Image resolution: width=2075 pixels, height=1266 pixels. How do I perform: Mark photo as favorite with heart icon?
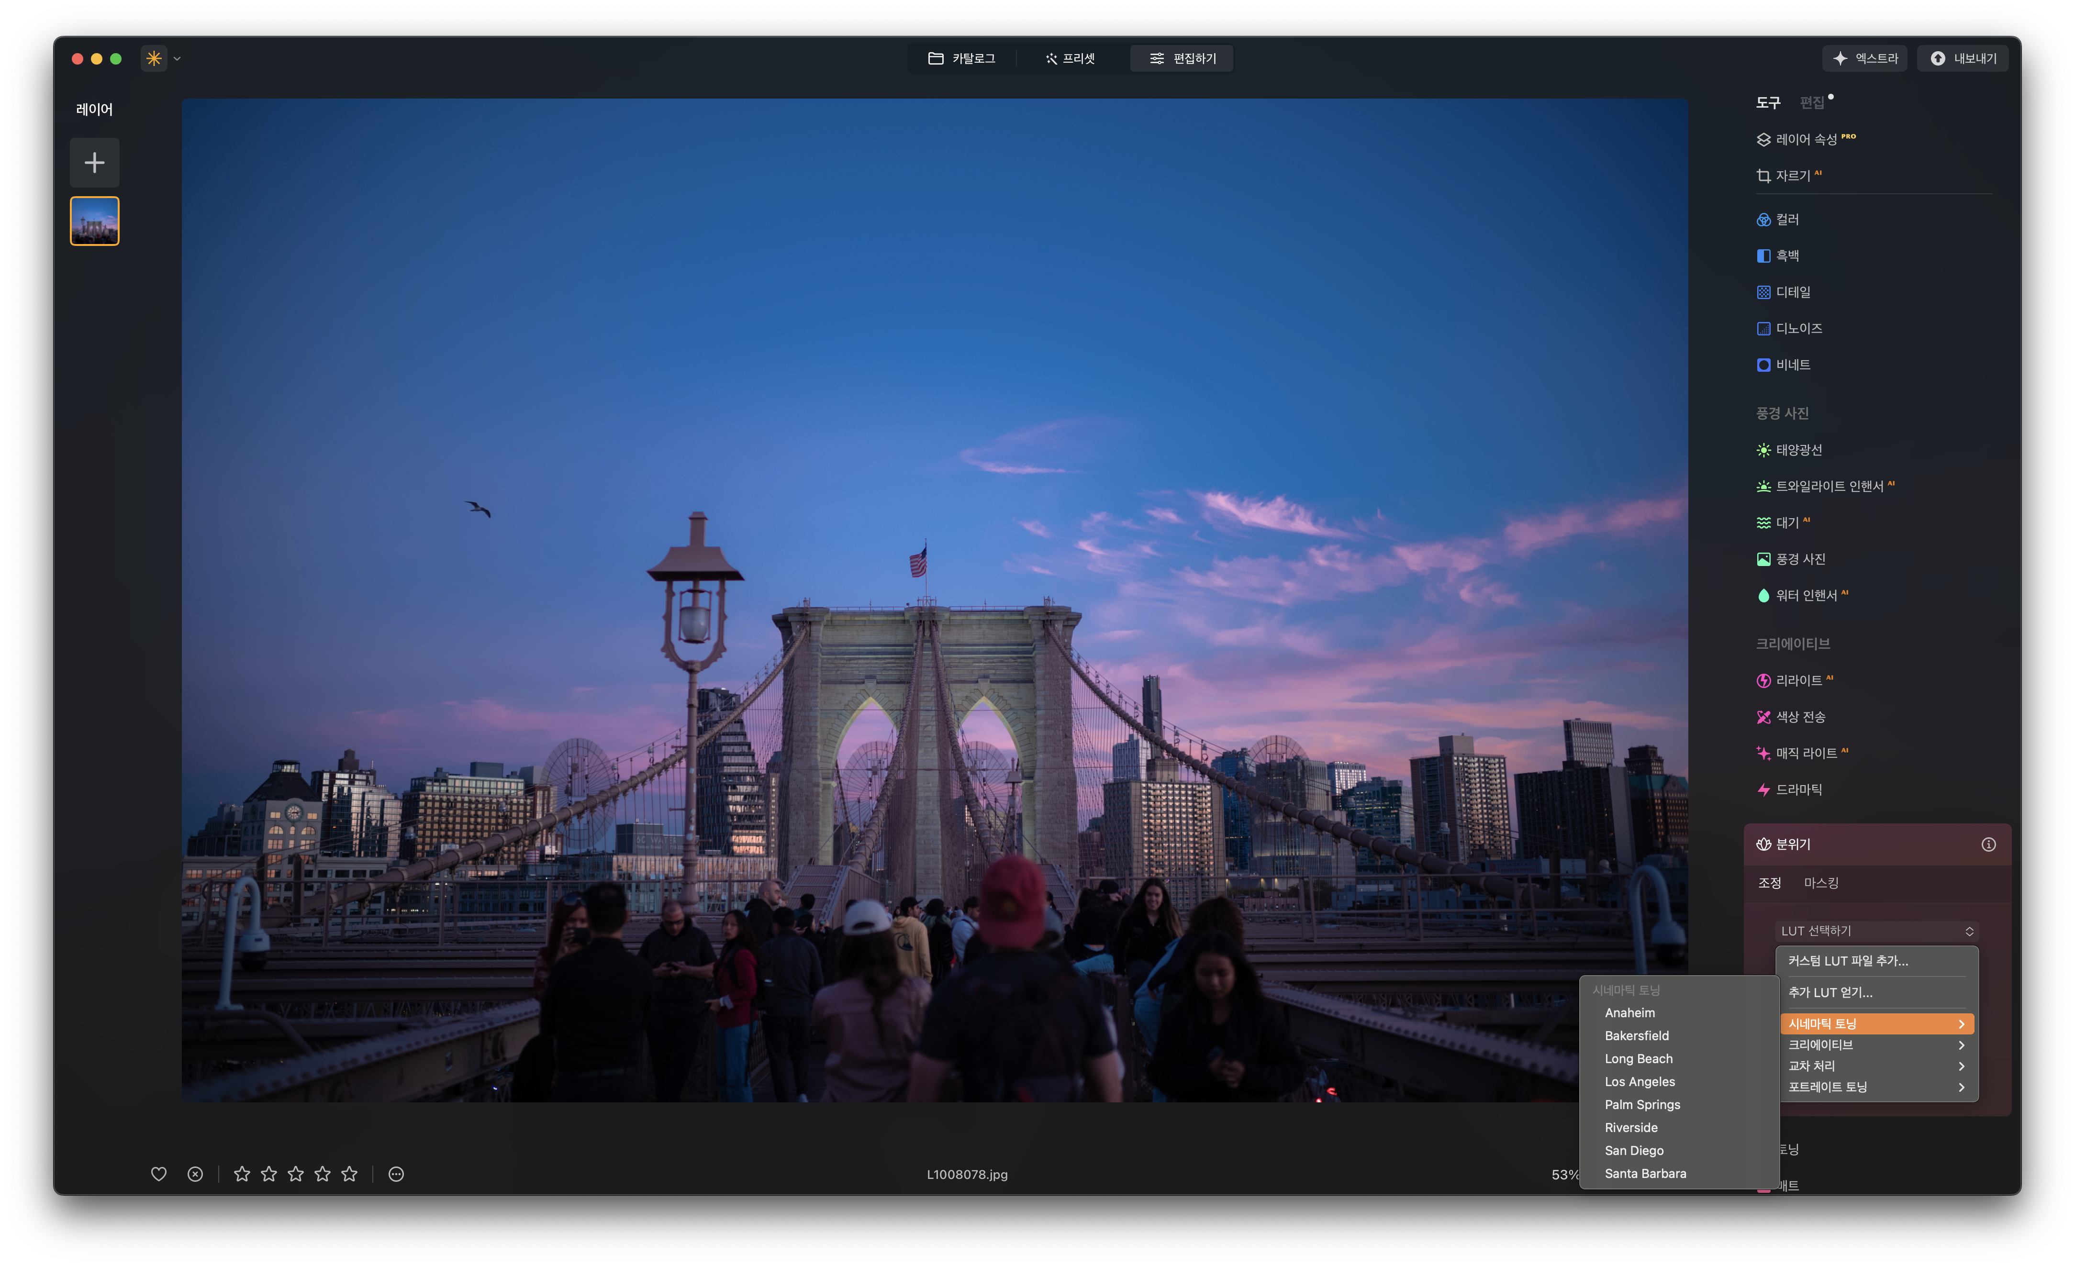[158, 1173]
